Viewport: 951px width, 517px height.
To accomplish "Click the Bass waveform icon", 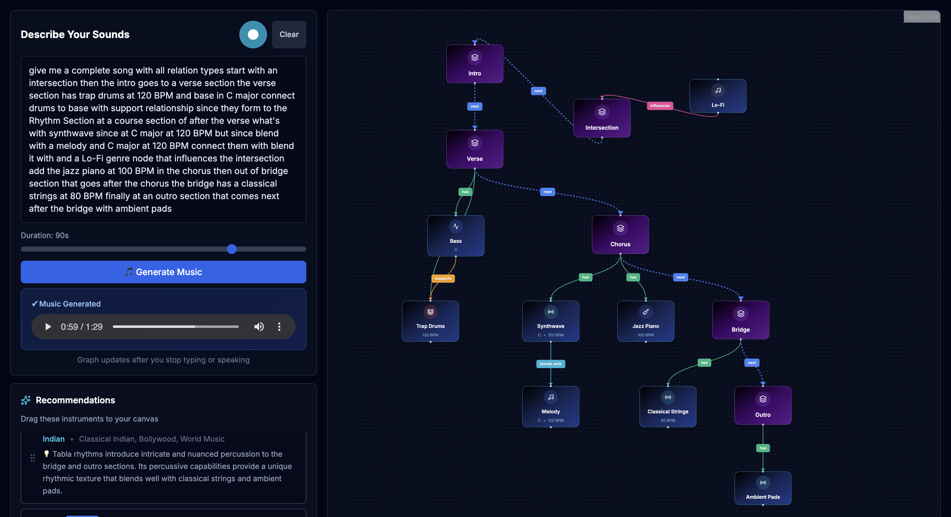I will pyautogui.click(x=456, y=226).
